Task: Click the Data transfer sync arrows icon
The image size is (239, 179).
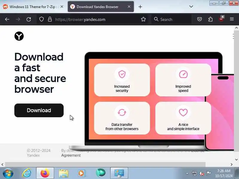Action: coord(122,112)
